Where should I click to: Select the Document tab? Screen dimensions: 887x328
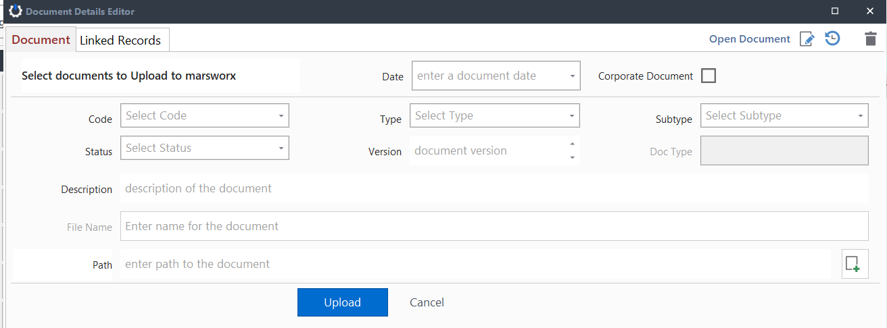point(41,39)
